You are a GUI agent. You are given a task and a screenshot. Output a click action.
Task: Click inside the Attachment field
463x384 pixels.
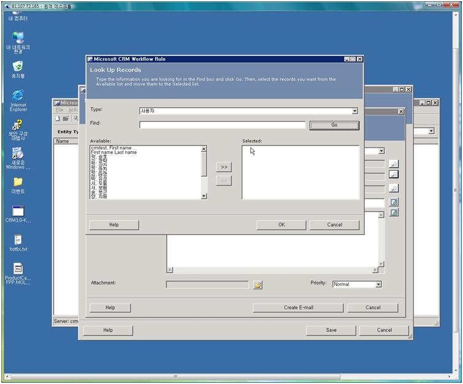click(x=207, y=284)
